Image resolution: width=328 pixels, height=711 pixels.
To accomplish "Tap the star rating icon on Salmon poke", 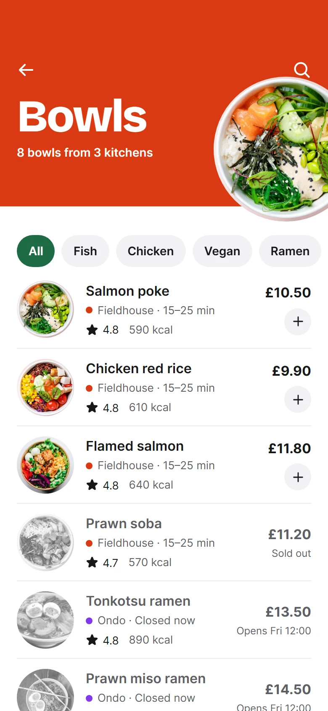I will click(x=92, y=329).
